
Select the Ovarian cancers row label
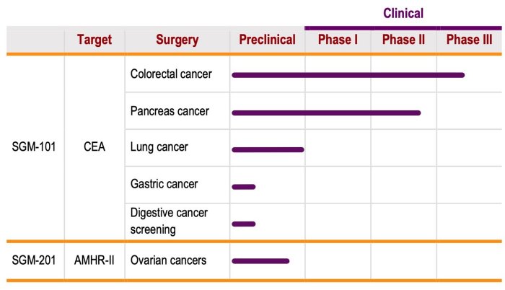click(168, 260)
